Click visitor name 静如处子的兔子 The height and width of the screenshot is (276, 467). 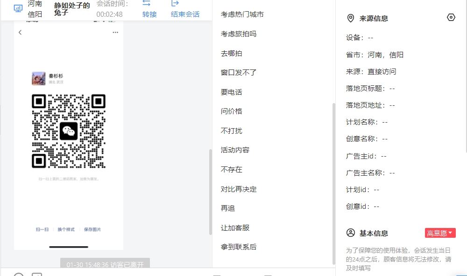(72, 9)
